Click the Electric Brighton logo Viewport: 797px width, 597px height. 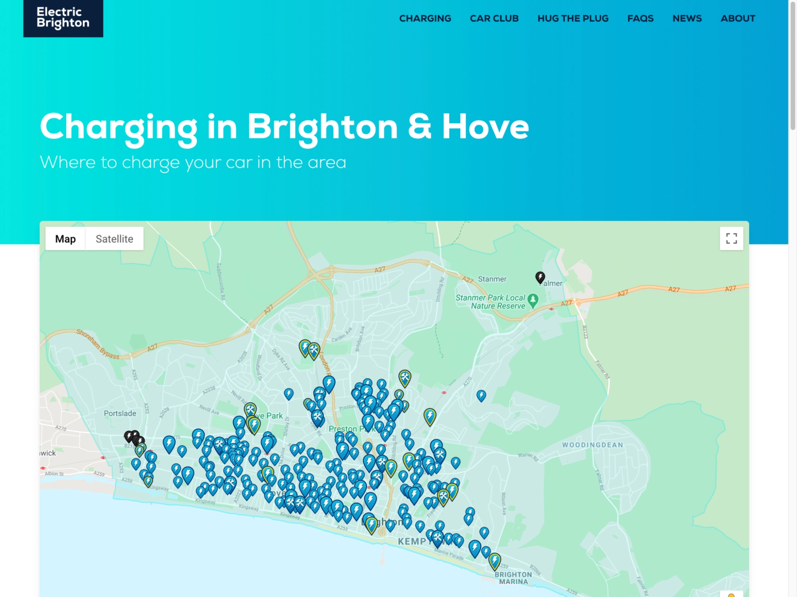pos(63,18)
